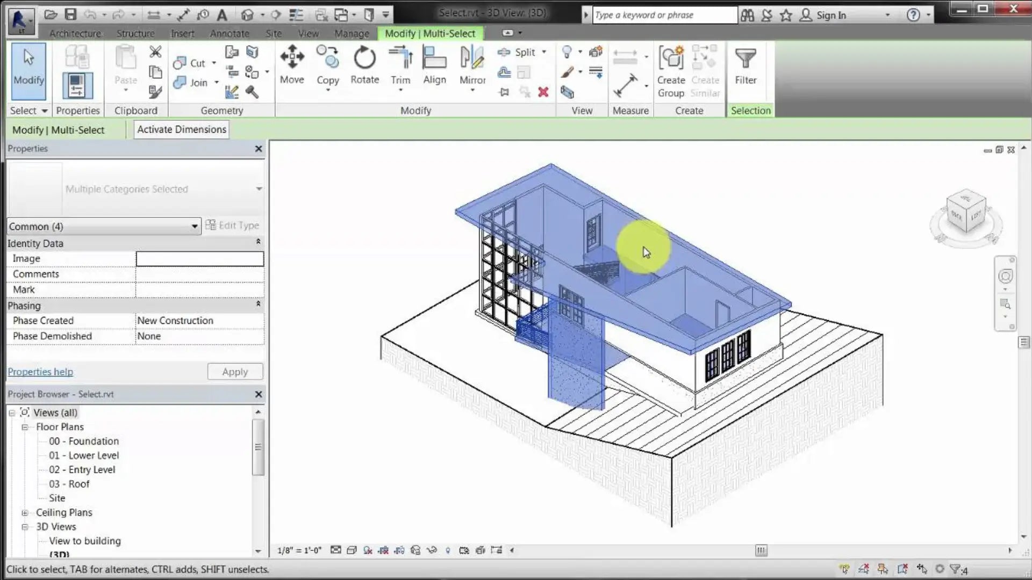1032x580 pixels.
Task: Collapse the Floor Plans tree node
Action: click(x=25, y=427)
